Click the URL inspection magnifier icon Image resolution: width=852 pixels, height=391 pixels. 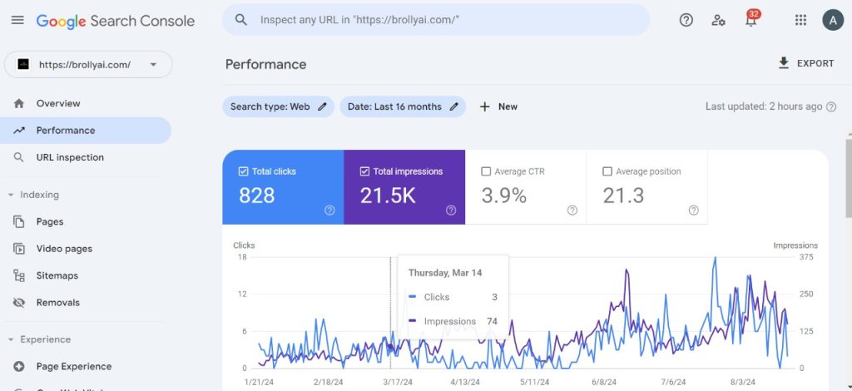(x=19, y=157)
